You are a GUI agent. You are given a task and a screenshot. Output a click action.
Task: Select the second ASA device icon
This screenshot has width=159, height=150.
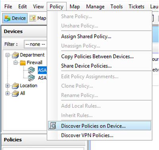point(31,78)
